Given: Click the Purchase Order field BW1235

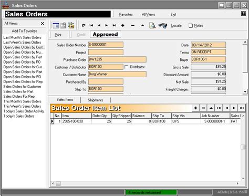Looking at the screenshot, I should pos(117,59).
